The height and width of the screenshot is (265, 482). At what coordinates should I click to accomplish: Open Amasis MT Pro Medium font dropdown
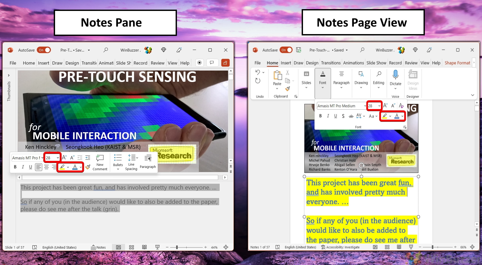365,106
